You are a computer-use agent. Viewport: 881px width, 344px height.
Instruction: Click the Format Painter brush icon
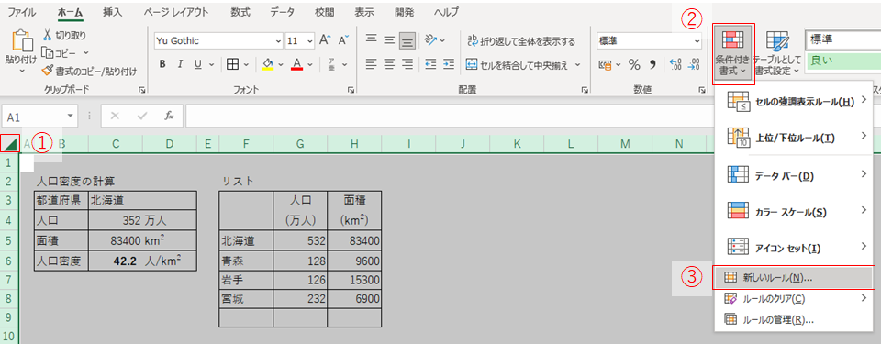(47, 71)
